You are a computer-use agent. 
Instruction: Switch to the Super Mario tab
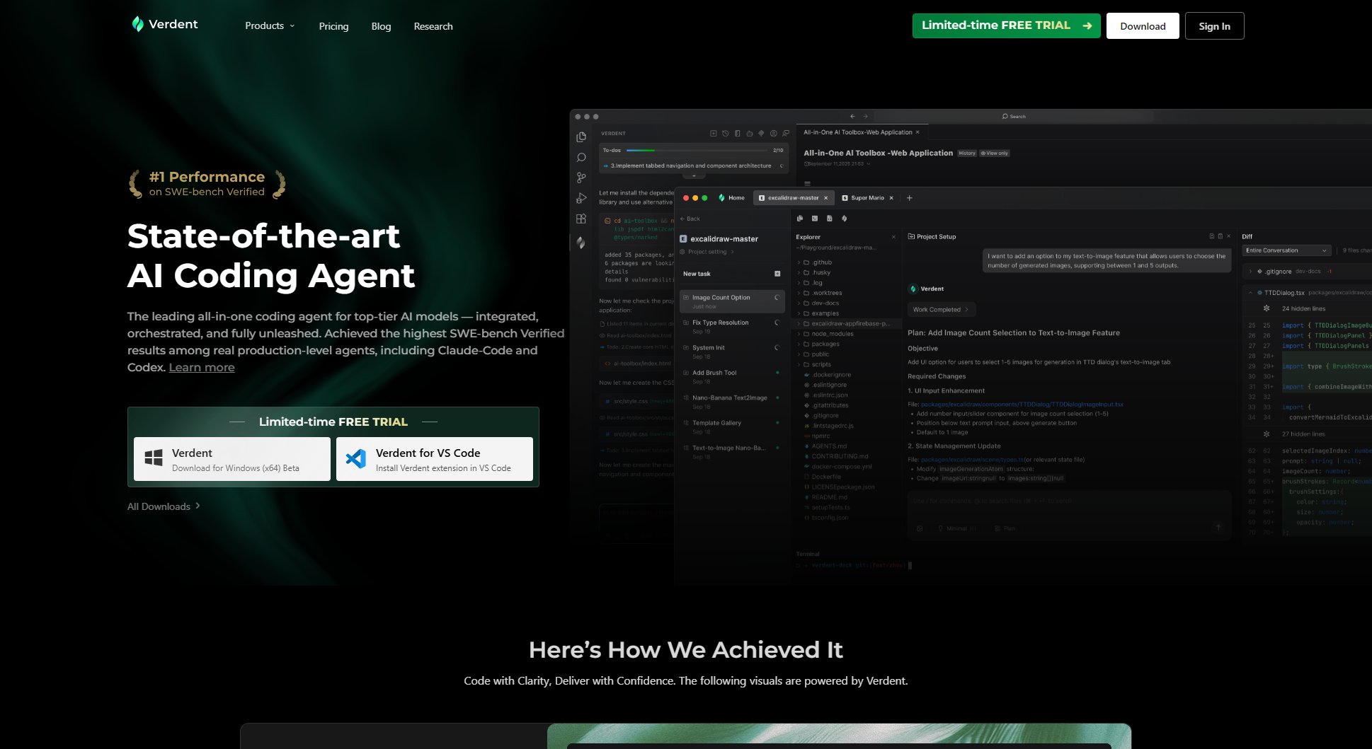point(867,198)
